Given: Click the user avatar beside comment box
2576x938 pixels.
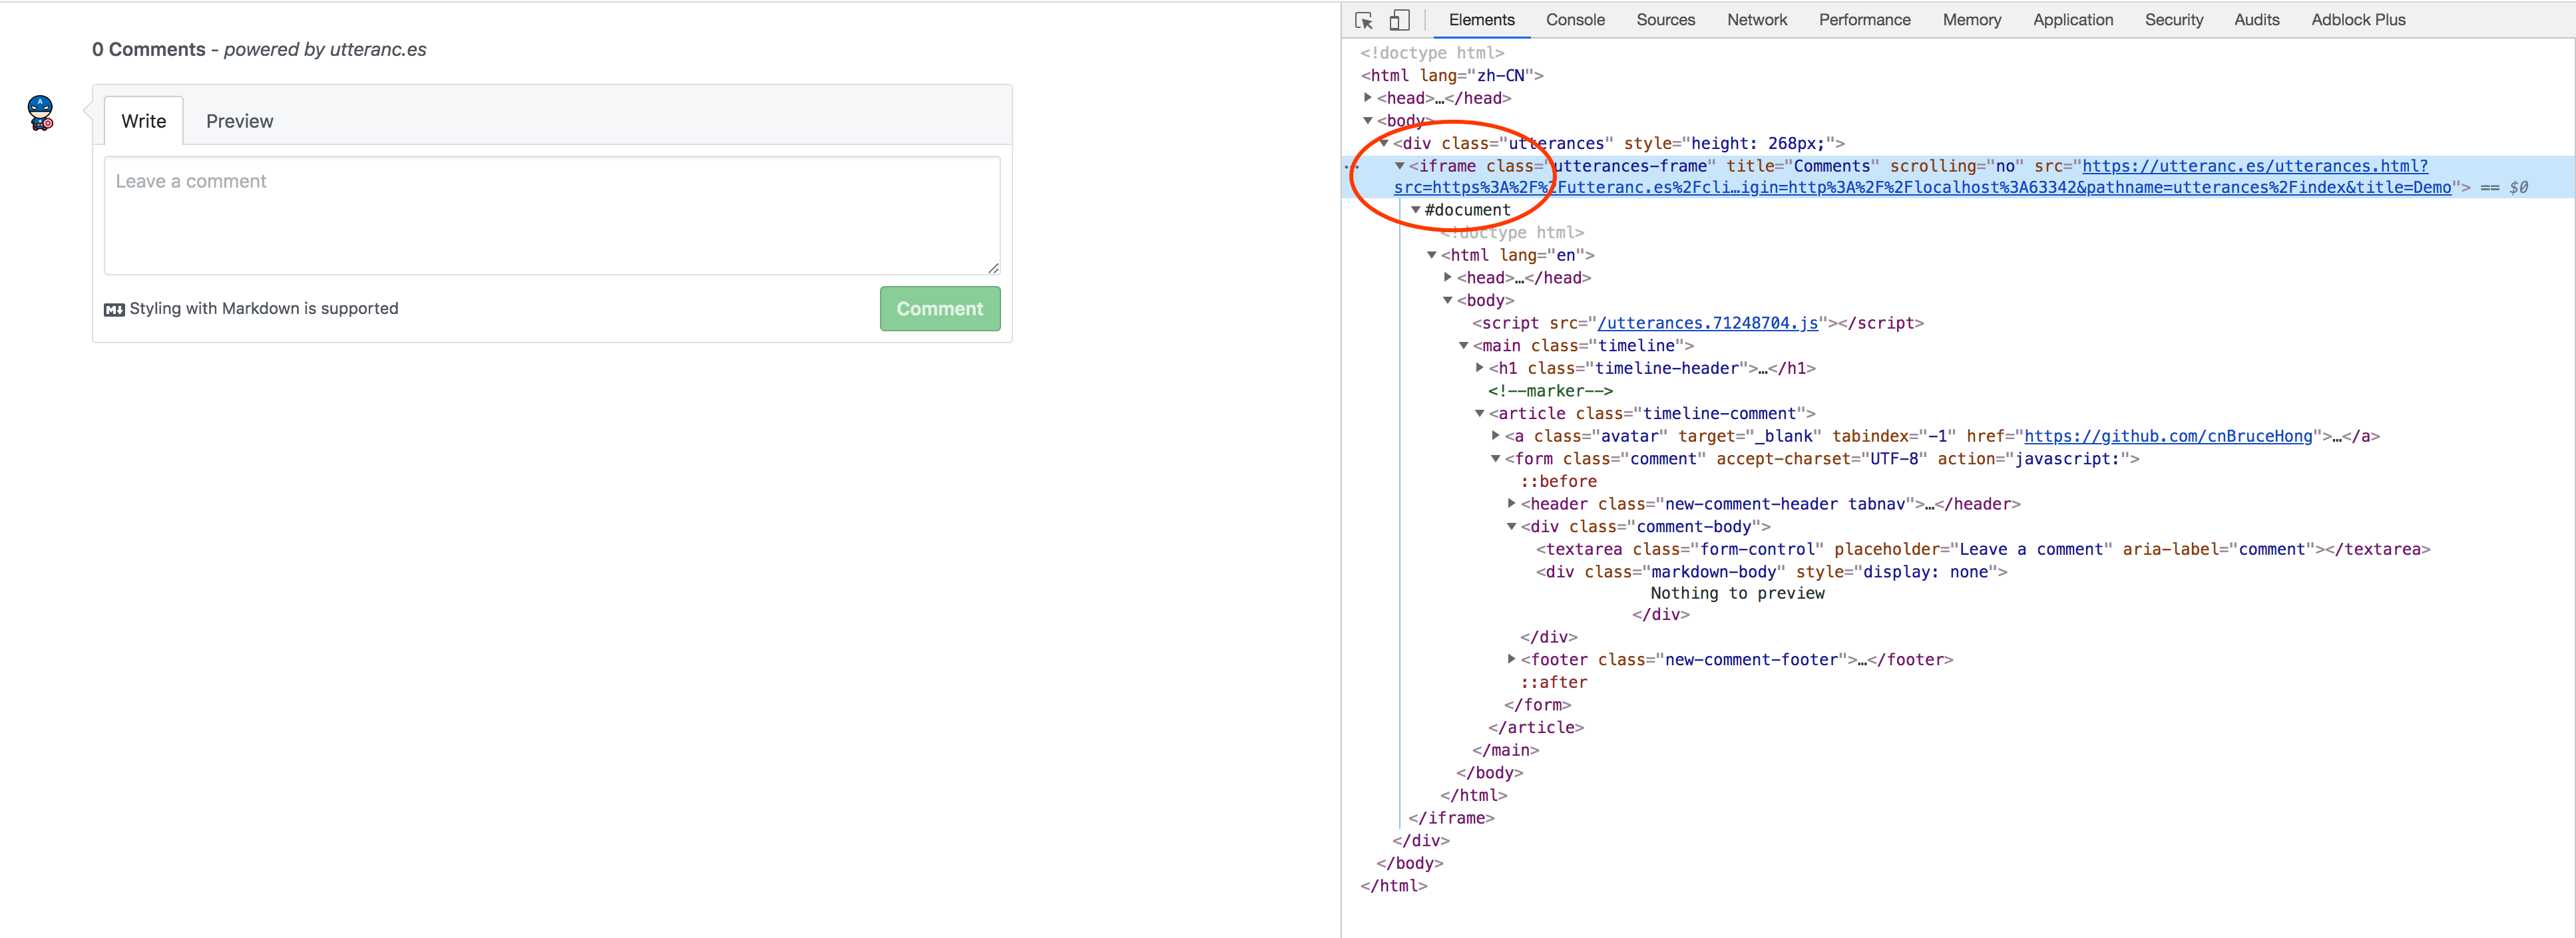Looking at the screenshot, I should pos(41,113).
